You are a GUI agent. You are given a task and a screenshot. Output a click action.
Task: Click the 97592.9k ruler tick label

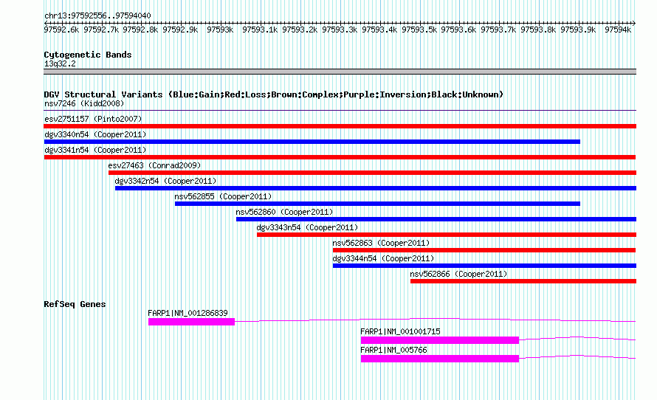pos(180,30)
